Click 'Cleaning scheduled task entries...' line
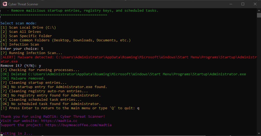The image size is (261, 136). point(41,100)
